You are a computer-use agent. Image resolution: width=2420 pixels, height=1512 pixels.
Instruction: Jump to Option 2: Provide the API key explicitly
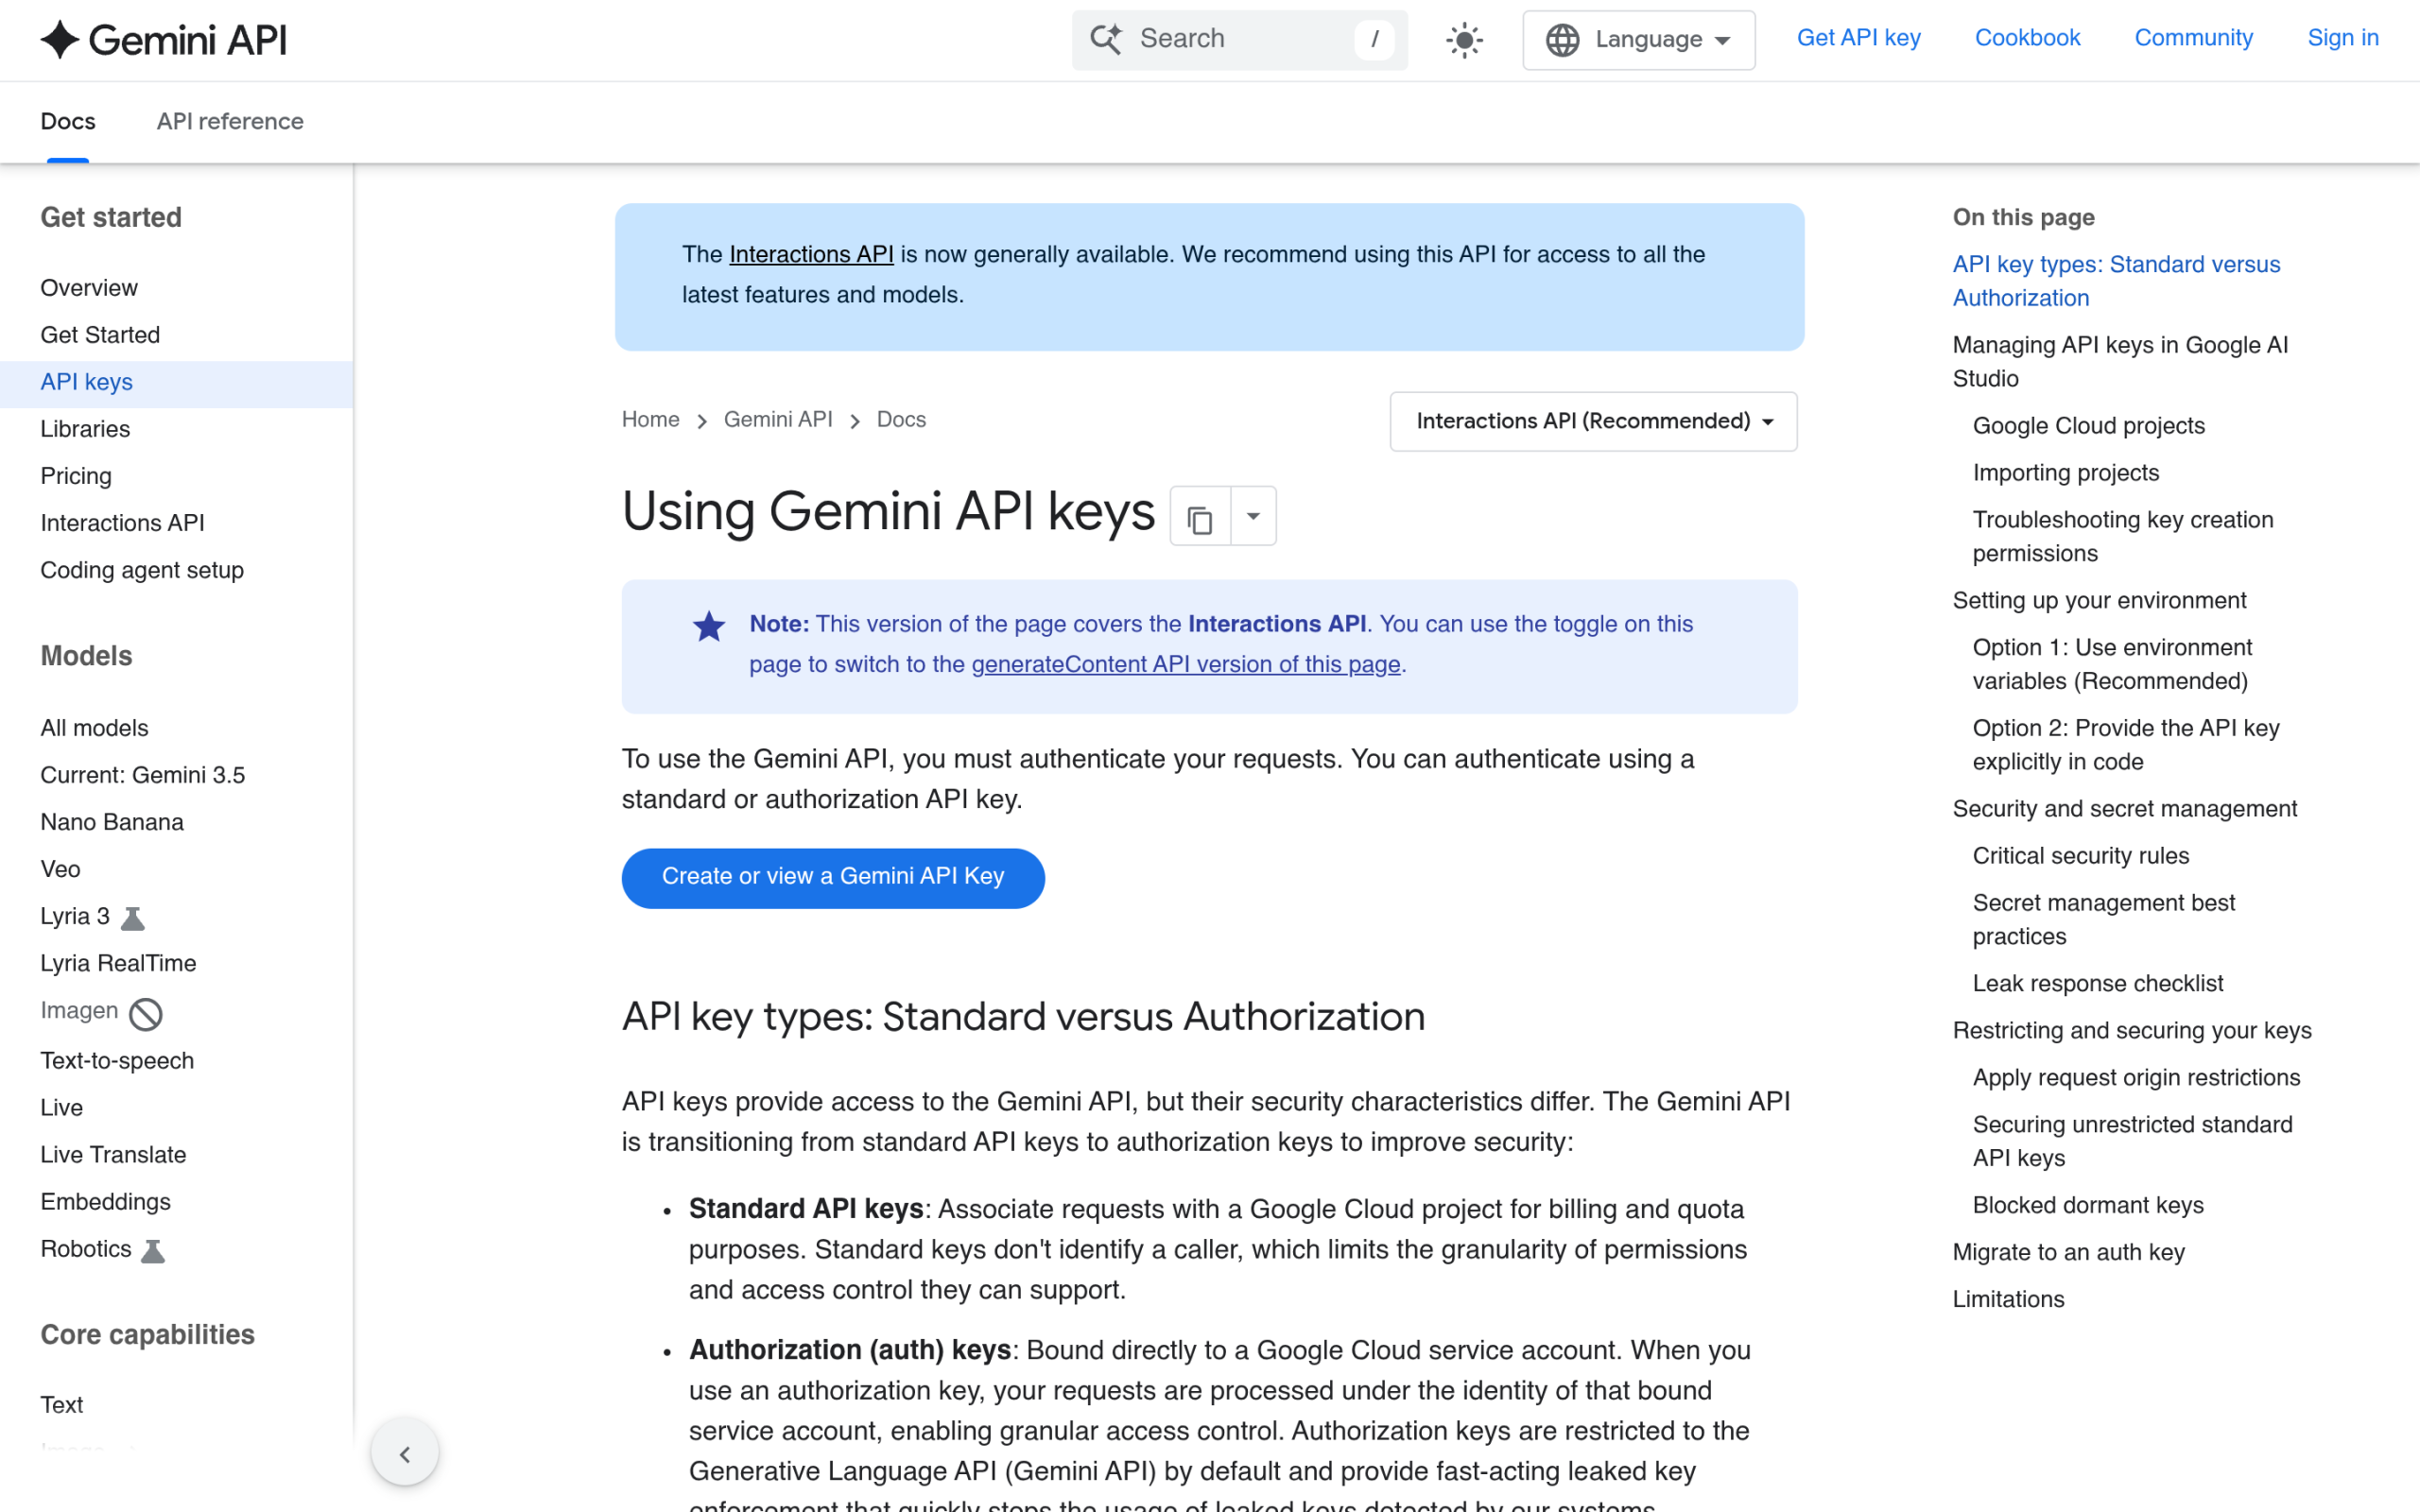2126,745
